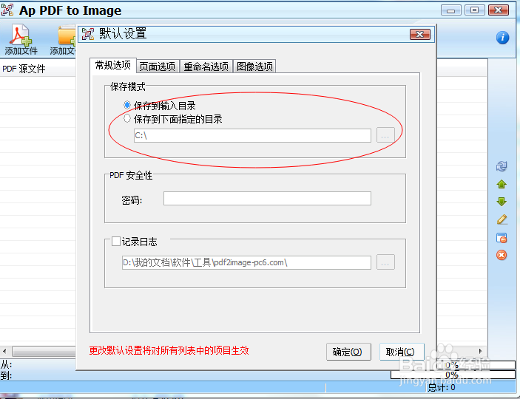
Task: Click the upper 0% progress bar
Action: tap(476, 365)
